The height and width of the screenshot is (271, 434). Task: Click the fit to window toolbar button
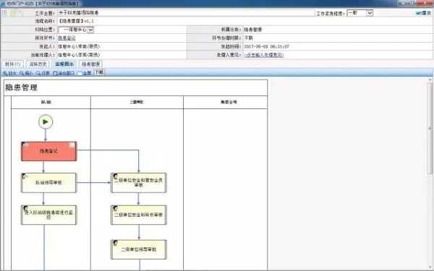tap(64, 73)
